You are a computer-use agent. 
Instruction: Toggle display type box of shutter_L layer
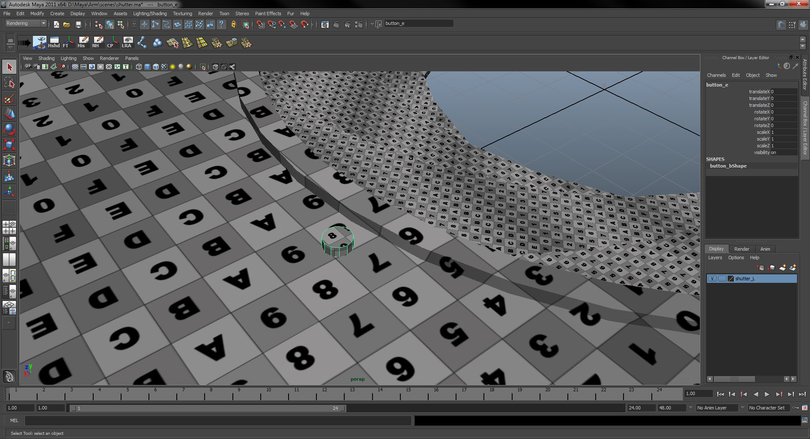pos(722,279)
